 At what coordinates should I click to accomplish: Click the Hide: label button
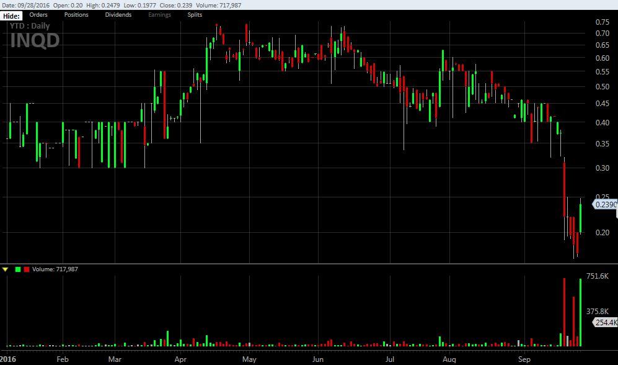[12, 16]
